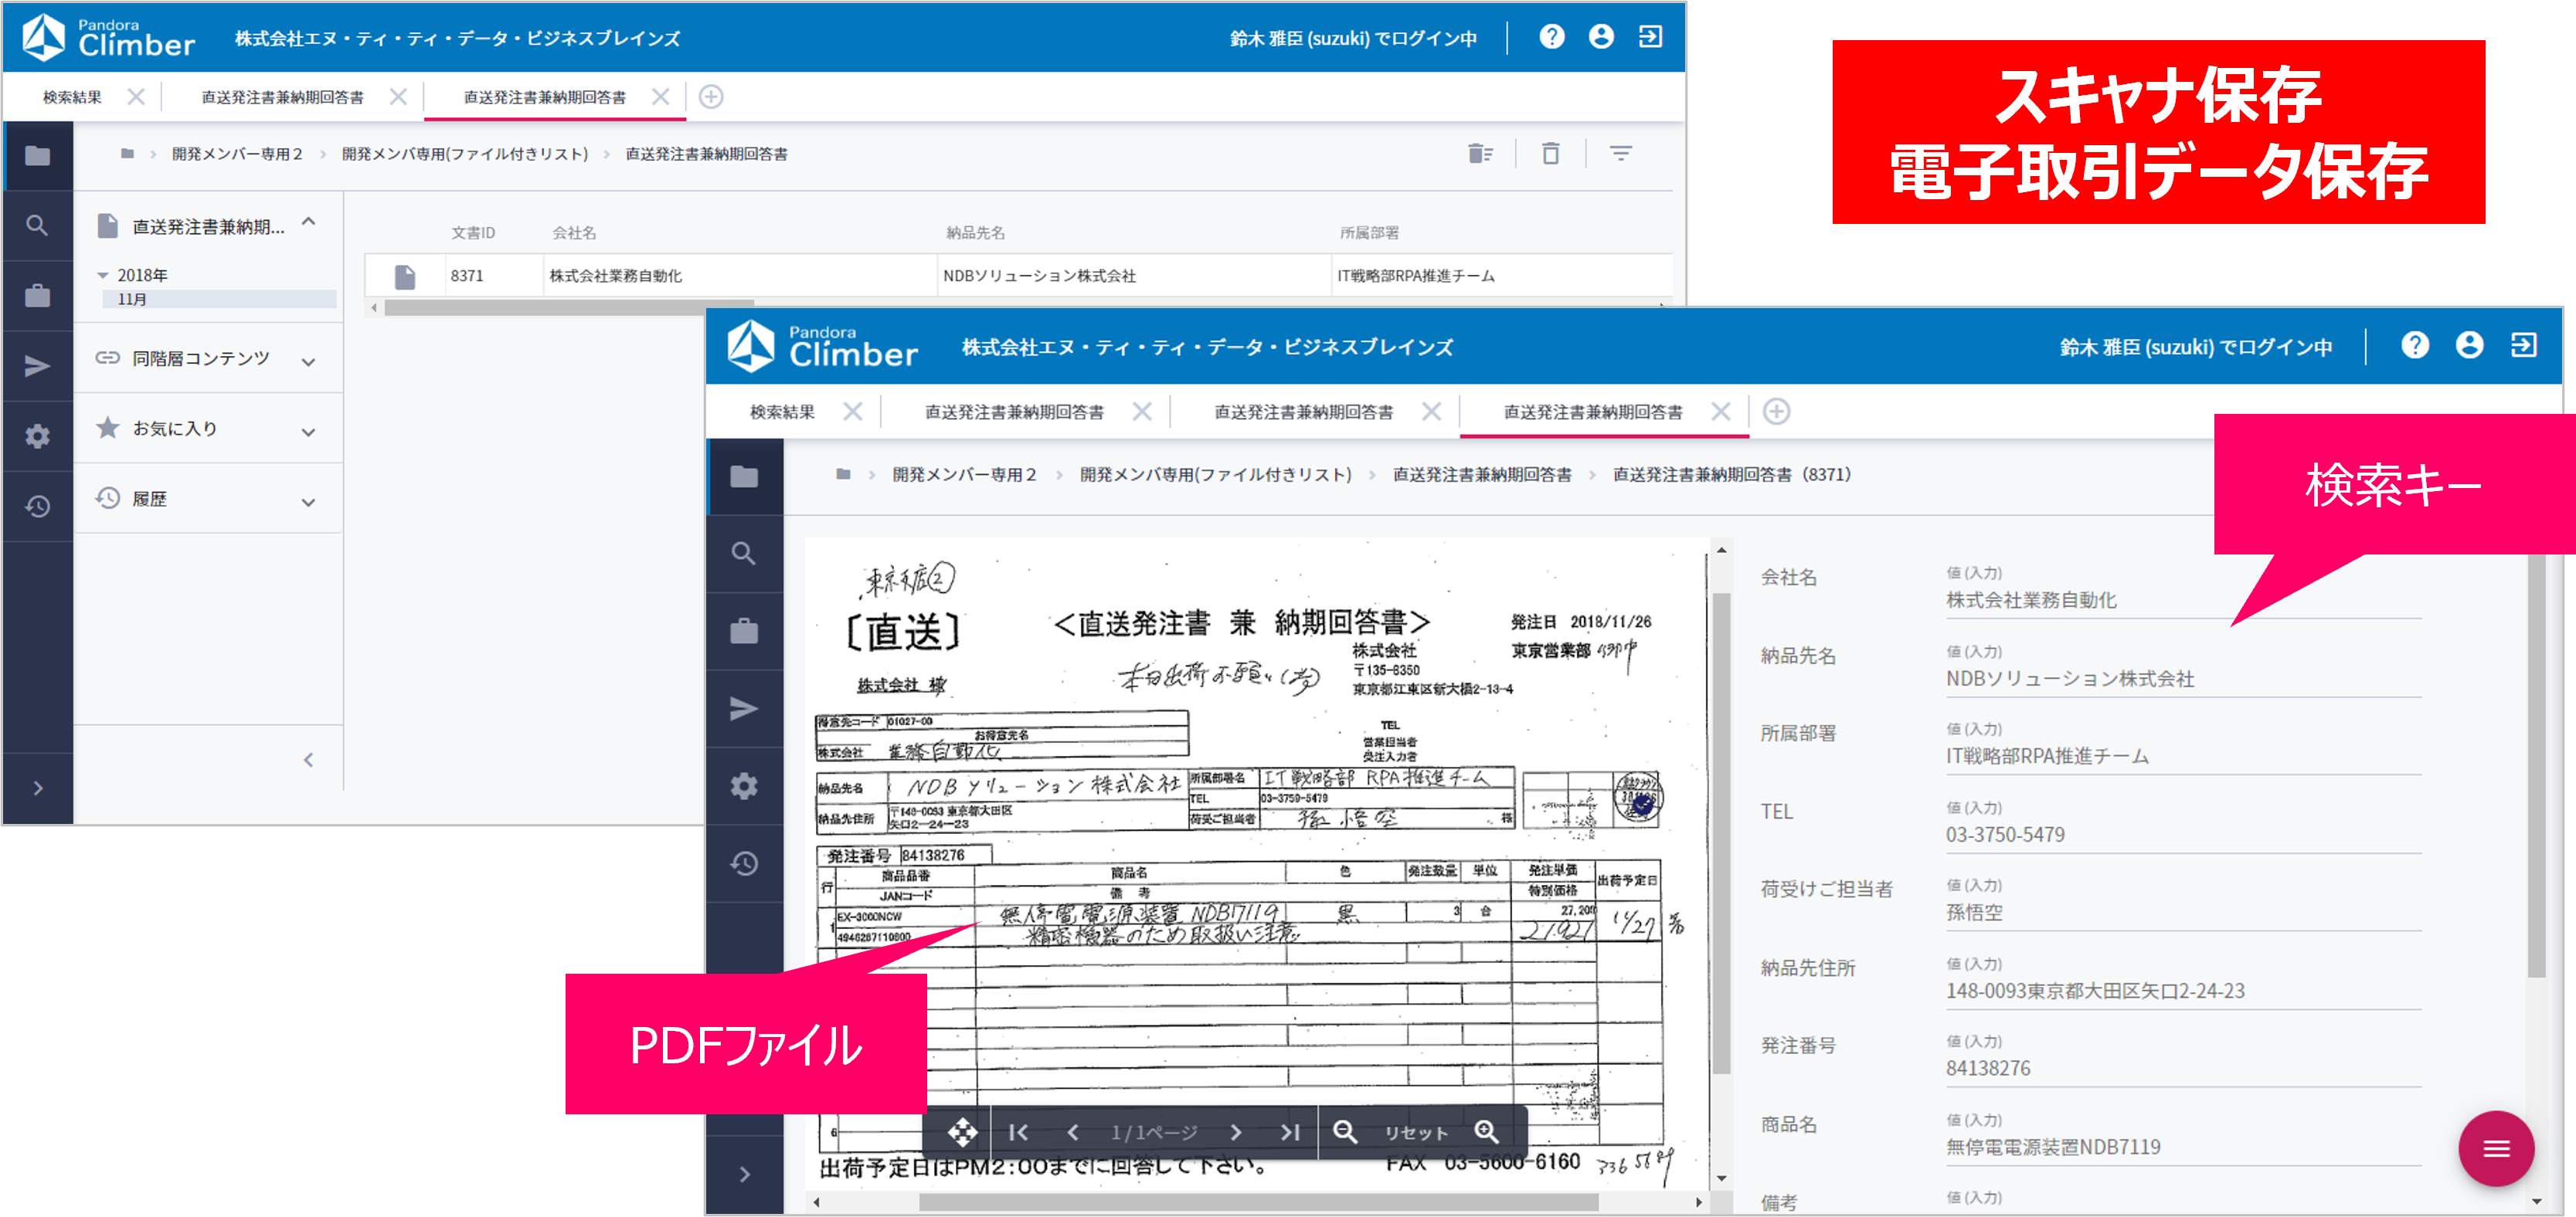Viewport: 2576px width, 1217px height.
Task: Open search icon in back window sidebar
Action: 38,225
